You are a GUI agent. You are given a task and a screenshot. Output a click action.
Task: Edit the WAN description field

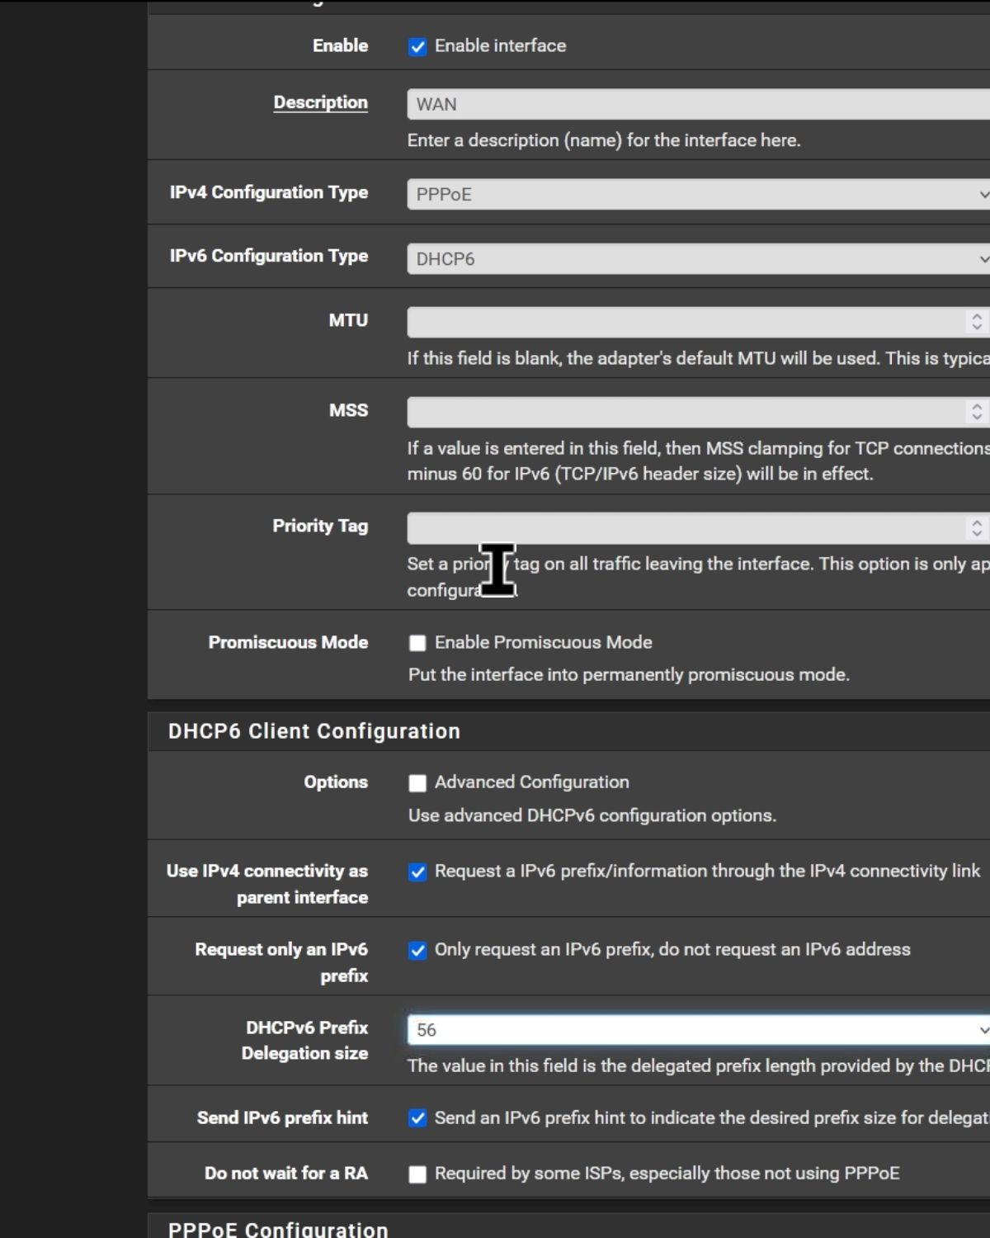(698, 104)
